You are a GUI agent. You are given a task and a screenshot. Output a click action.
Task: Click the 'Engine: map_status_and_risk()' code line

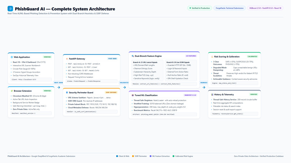[234, 83]
